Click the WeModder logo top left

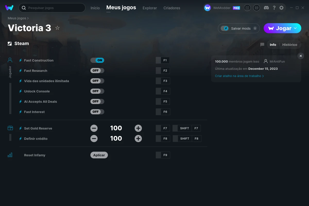10,8
